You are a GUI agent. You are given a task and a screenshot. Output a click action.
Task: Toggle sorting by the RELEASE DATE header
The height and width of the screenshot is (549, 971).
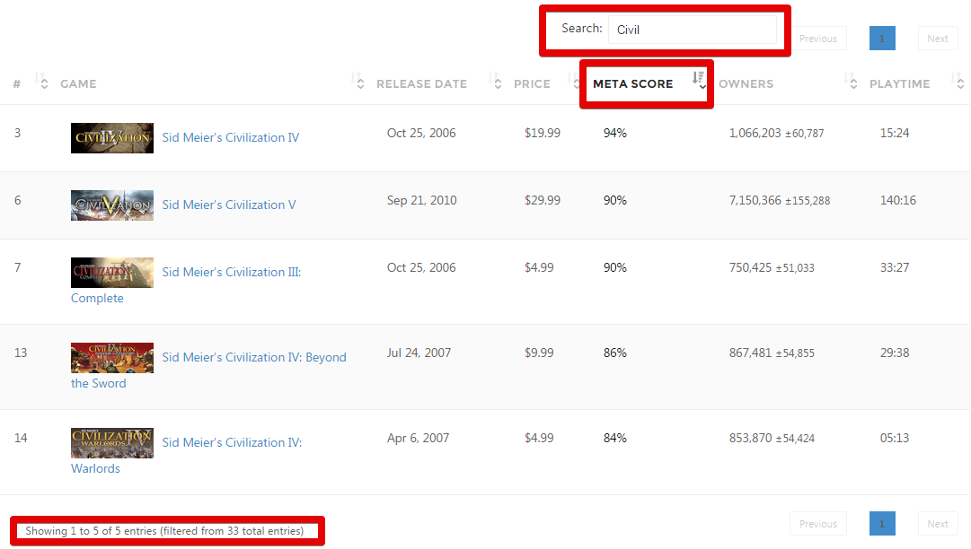tap(422, 83)
